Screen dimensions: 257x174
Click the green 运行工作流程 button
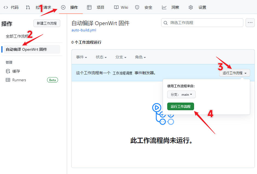(180, 107)
